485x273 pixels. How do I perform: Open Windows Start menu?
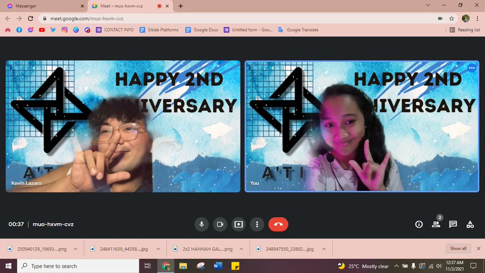point(9,266)
